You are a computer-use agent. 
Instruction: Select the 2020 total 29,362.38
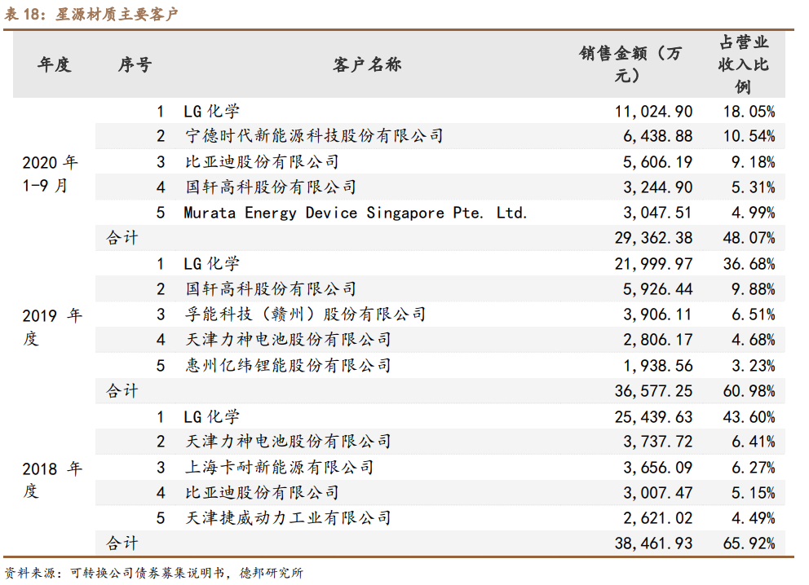pos(653,238)
